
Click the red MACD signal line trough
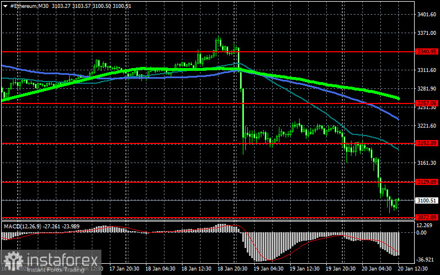point(271,260)
